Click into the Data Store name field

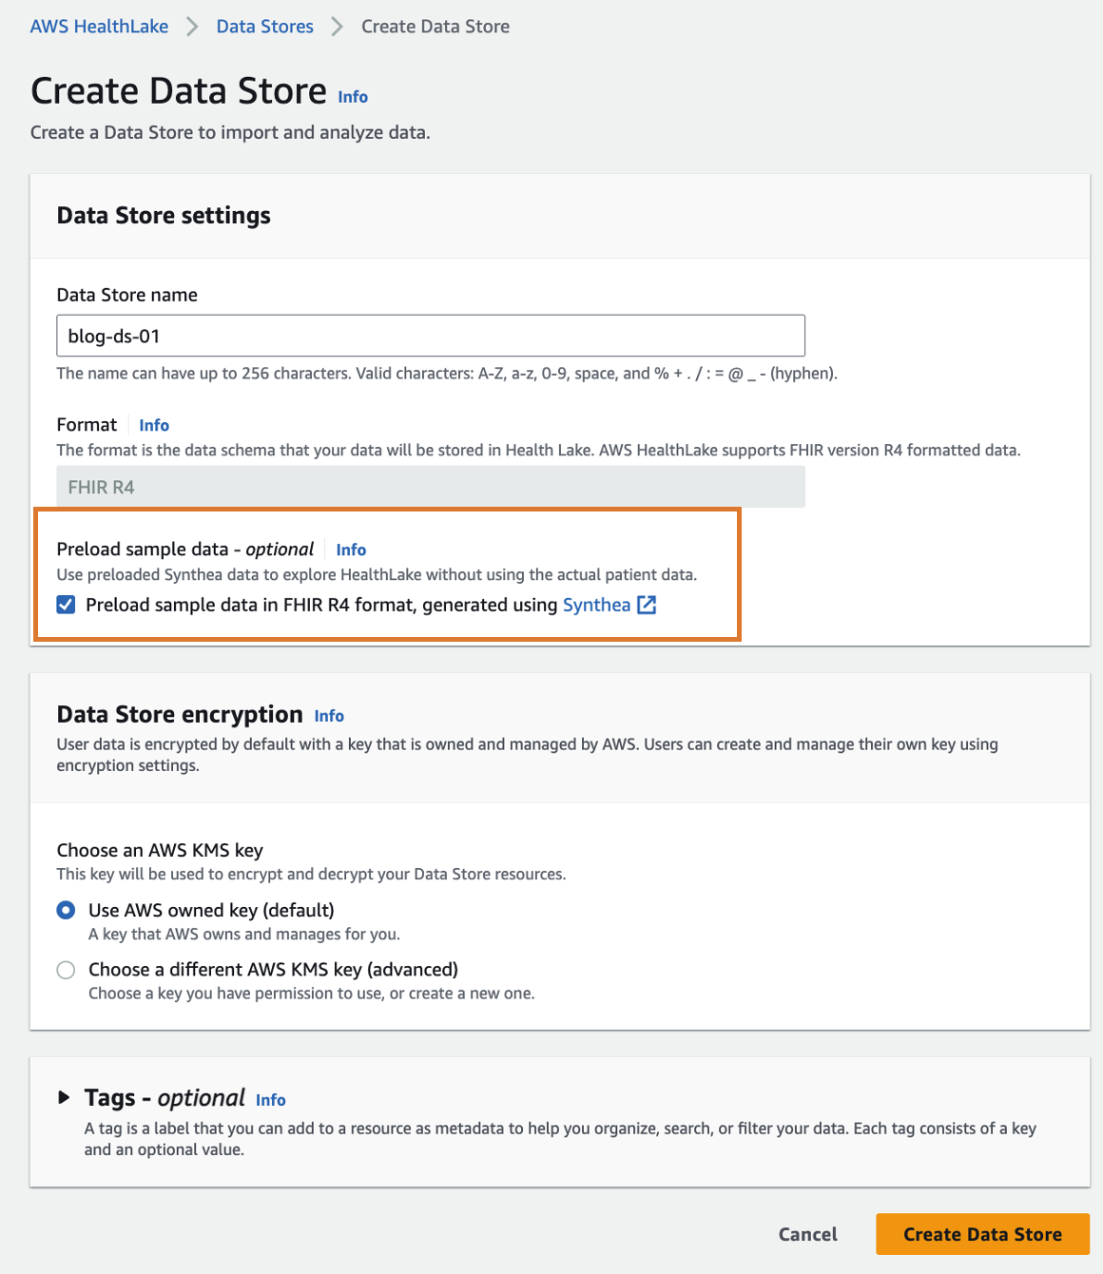coord(431,336)
